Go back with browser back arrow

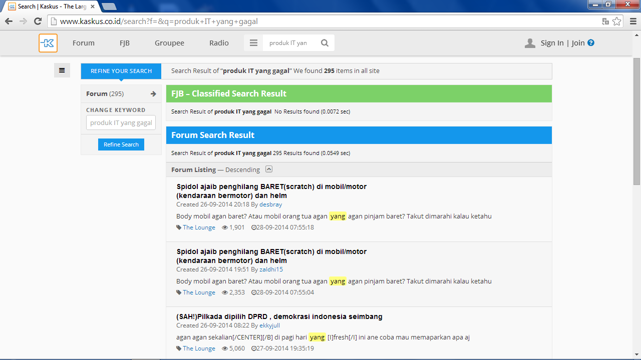click(x=9, y=21)
